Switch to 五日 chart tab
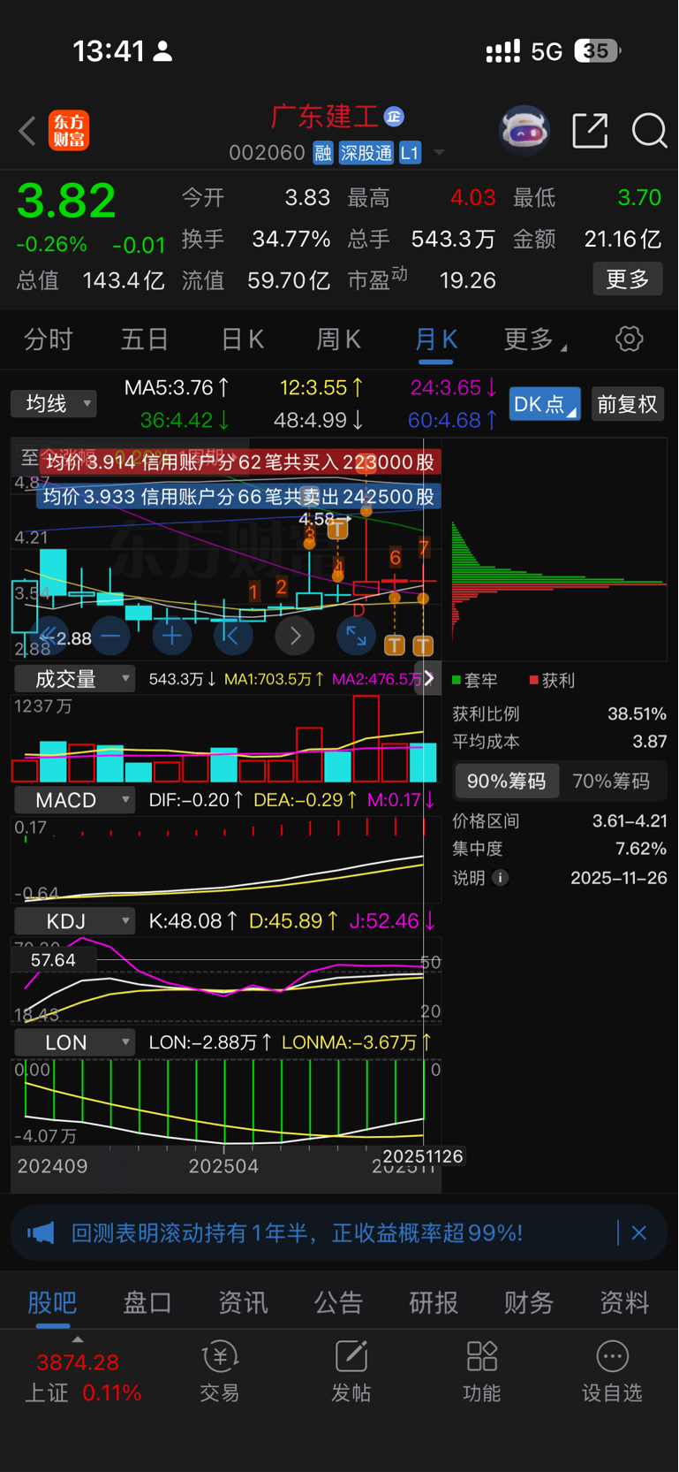The width and height of the screenshot is (679, 1472). [x=145, y=339]
